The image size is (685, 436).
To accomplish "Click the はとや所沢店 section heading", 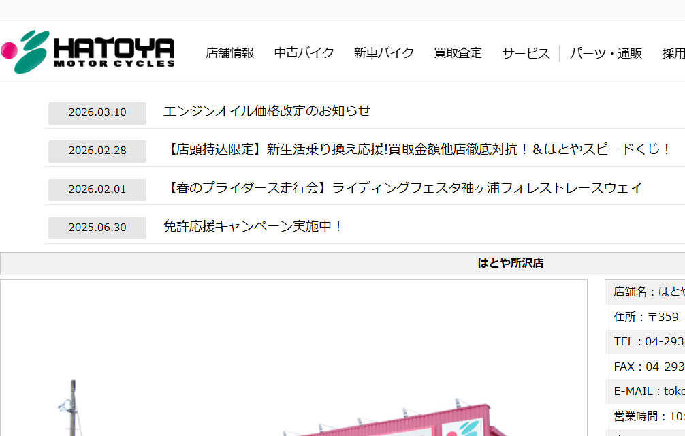I will (510, 263).
